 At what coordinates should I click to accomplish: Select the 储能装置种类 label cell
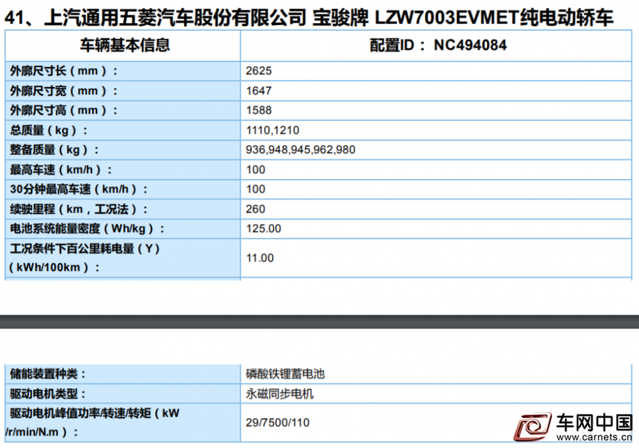coord(123,375)
